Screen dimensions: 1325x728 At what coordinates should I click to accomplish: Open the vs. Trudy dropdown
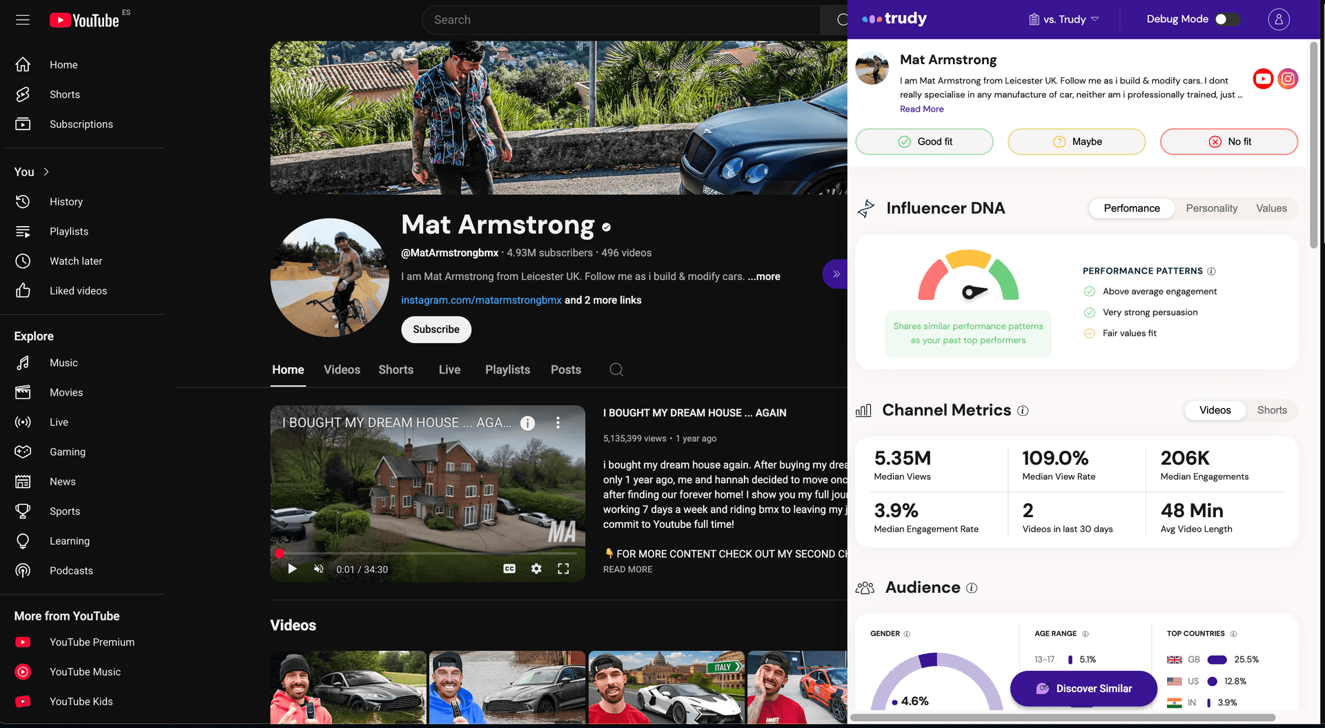point(1063,19)
